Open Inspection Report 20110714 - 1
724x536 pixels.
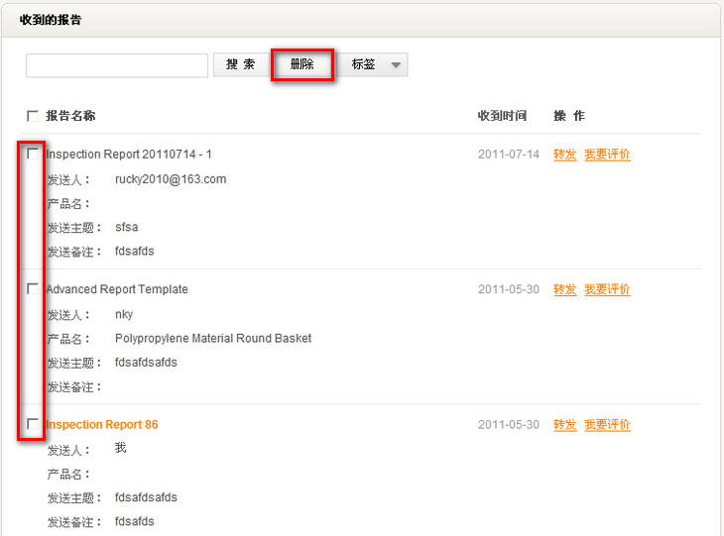coord(129,155)
